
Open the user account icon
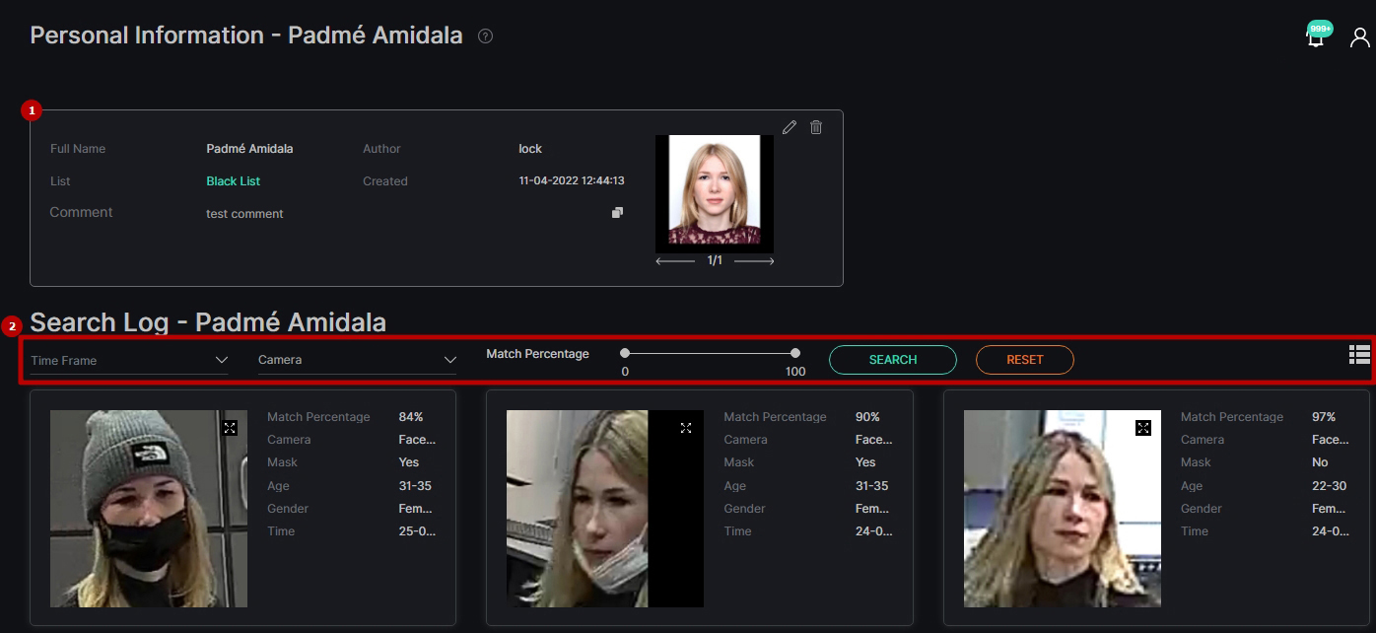1360,37
